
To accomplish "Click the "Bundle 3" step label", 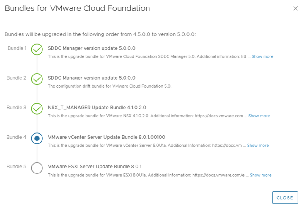I will 17,108.
